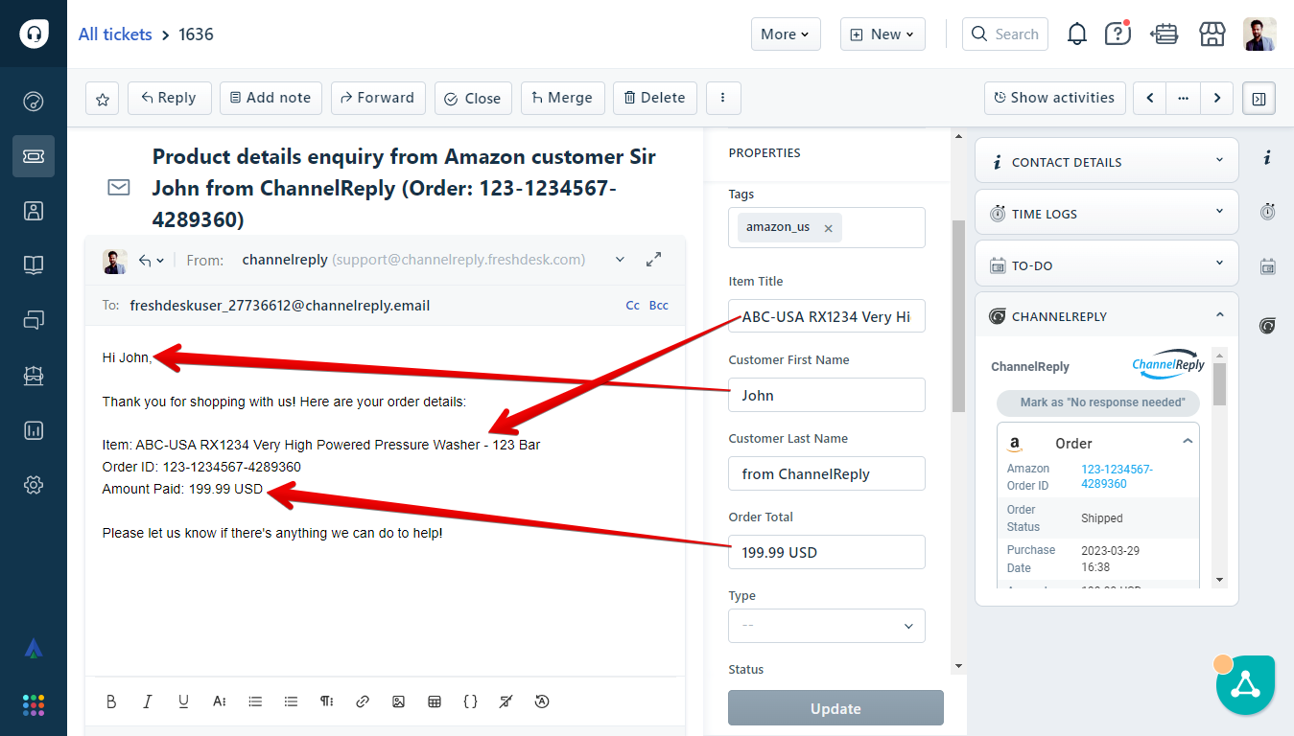Merge this ticket
The height and width of the screenshot is (736, 1294).
[x=562, y=98]
